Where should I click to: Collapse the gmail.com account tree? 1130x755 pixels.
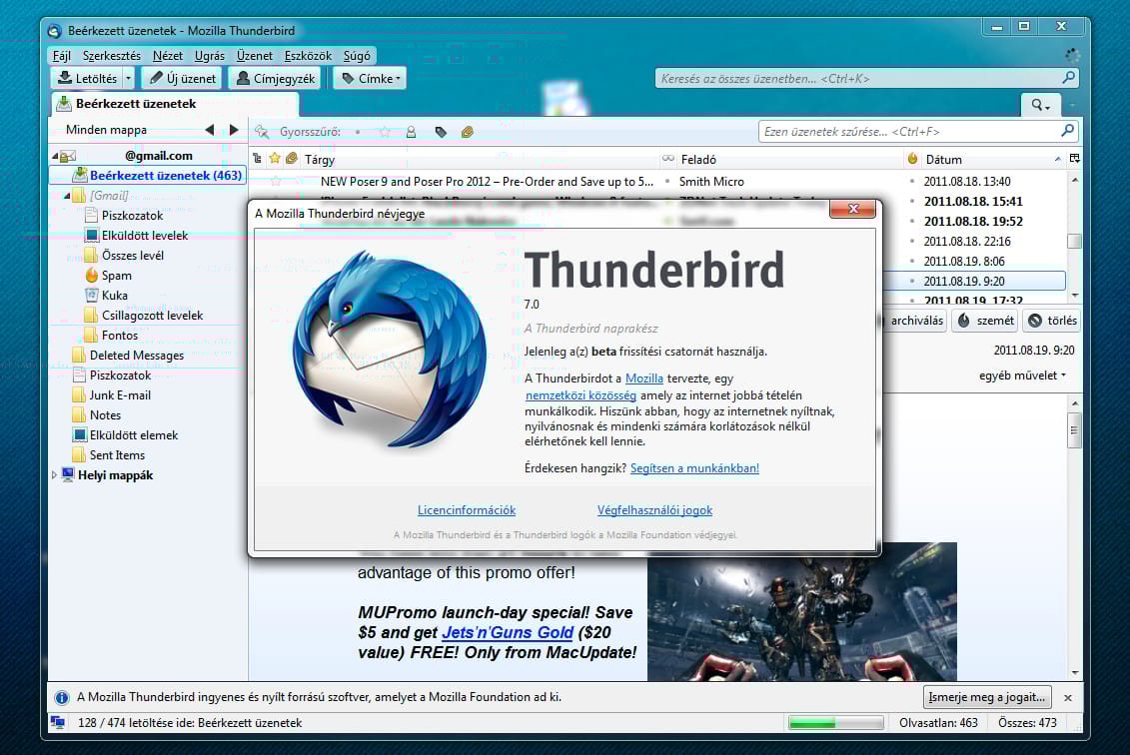[55, 156]
